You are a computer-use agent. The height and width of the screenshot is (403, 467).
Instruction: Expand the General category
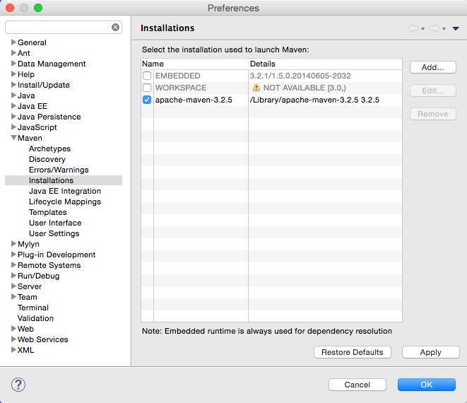click(13, 42)
